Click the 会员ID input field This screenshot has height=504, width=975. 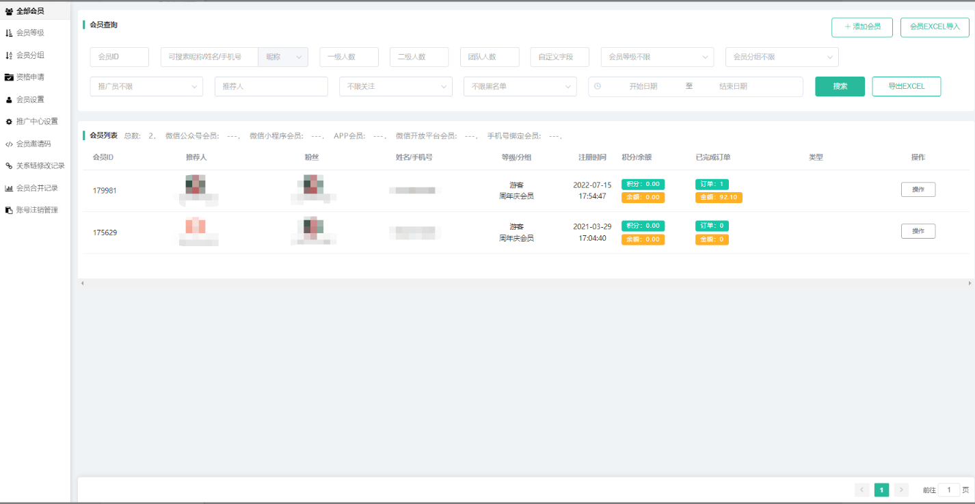(119, 57)
